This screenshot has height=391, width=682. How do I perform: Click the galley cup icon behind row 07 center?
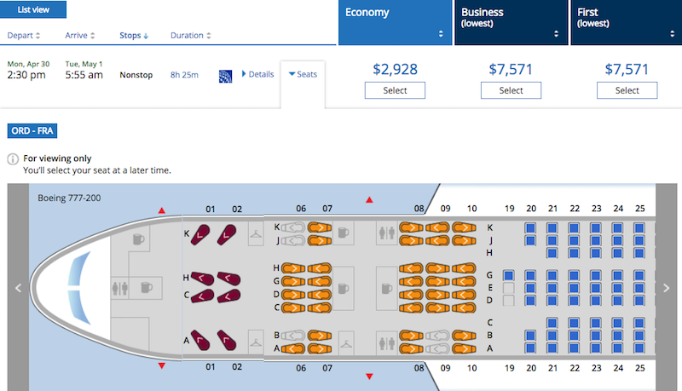point(344,289)
